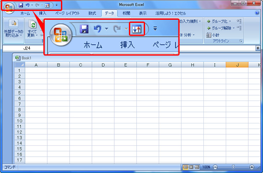Image resolution: width=263 pixels, height=173 pixels.
Task: Expand the すべて更新 dropdown arrow
Action: click(x=37, y=35)
